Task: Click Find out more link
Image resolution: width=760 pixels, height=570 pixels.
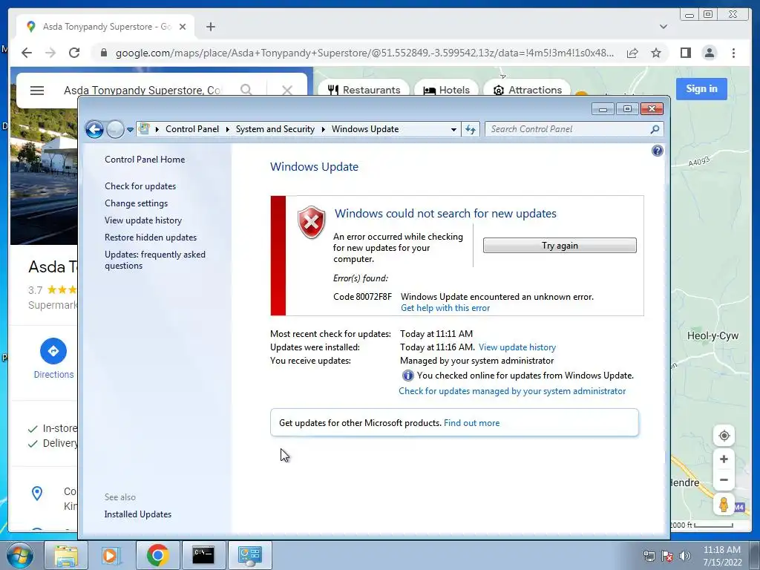Action: pos(471,422)
